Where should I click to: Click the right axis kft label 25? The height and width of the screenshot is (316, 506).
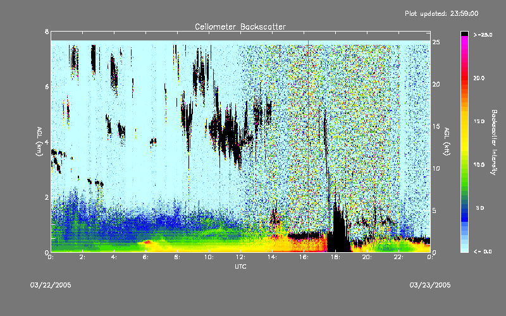point(436,42)
